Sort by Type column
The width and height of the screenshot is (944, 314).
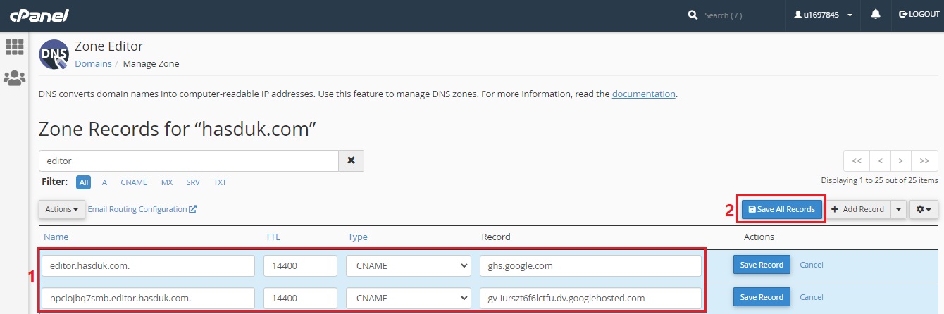(x=358, y=237)
